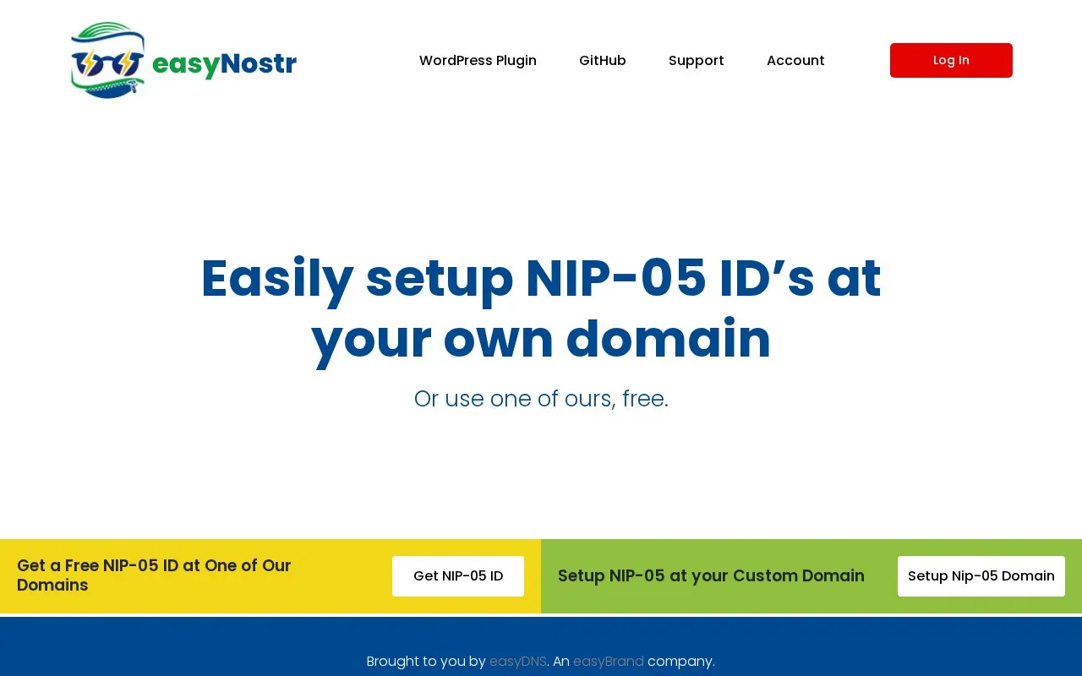Follow the easyDNS footer link
Image resolution: width=1082 pixels, height=676 pixels.
point(518,661)
